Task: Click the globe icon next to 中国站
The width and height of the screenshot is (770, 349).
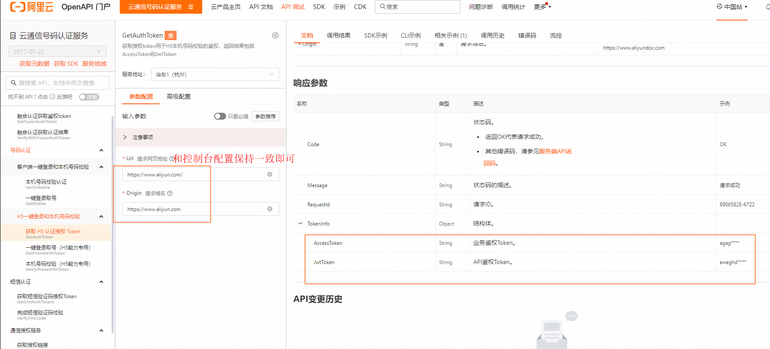Action: pyautogui.click(x=720, y=6)
